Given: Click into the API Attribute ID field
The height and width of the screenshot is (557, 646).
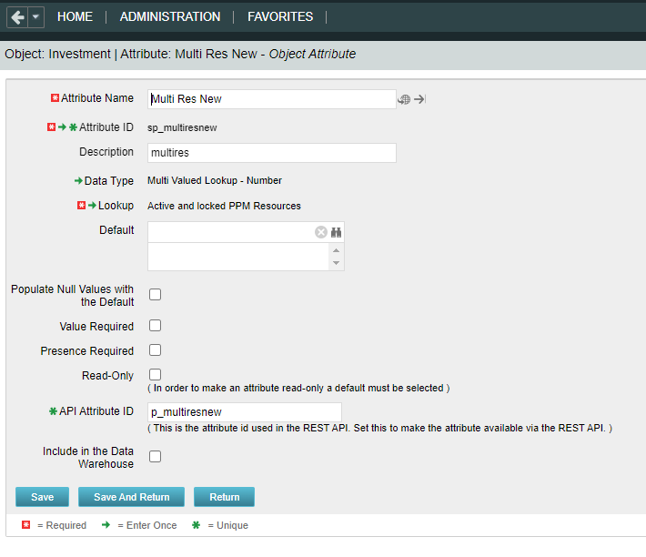Looking at the screenshot, I should [244, 412].
